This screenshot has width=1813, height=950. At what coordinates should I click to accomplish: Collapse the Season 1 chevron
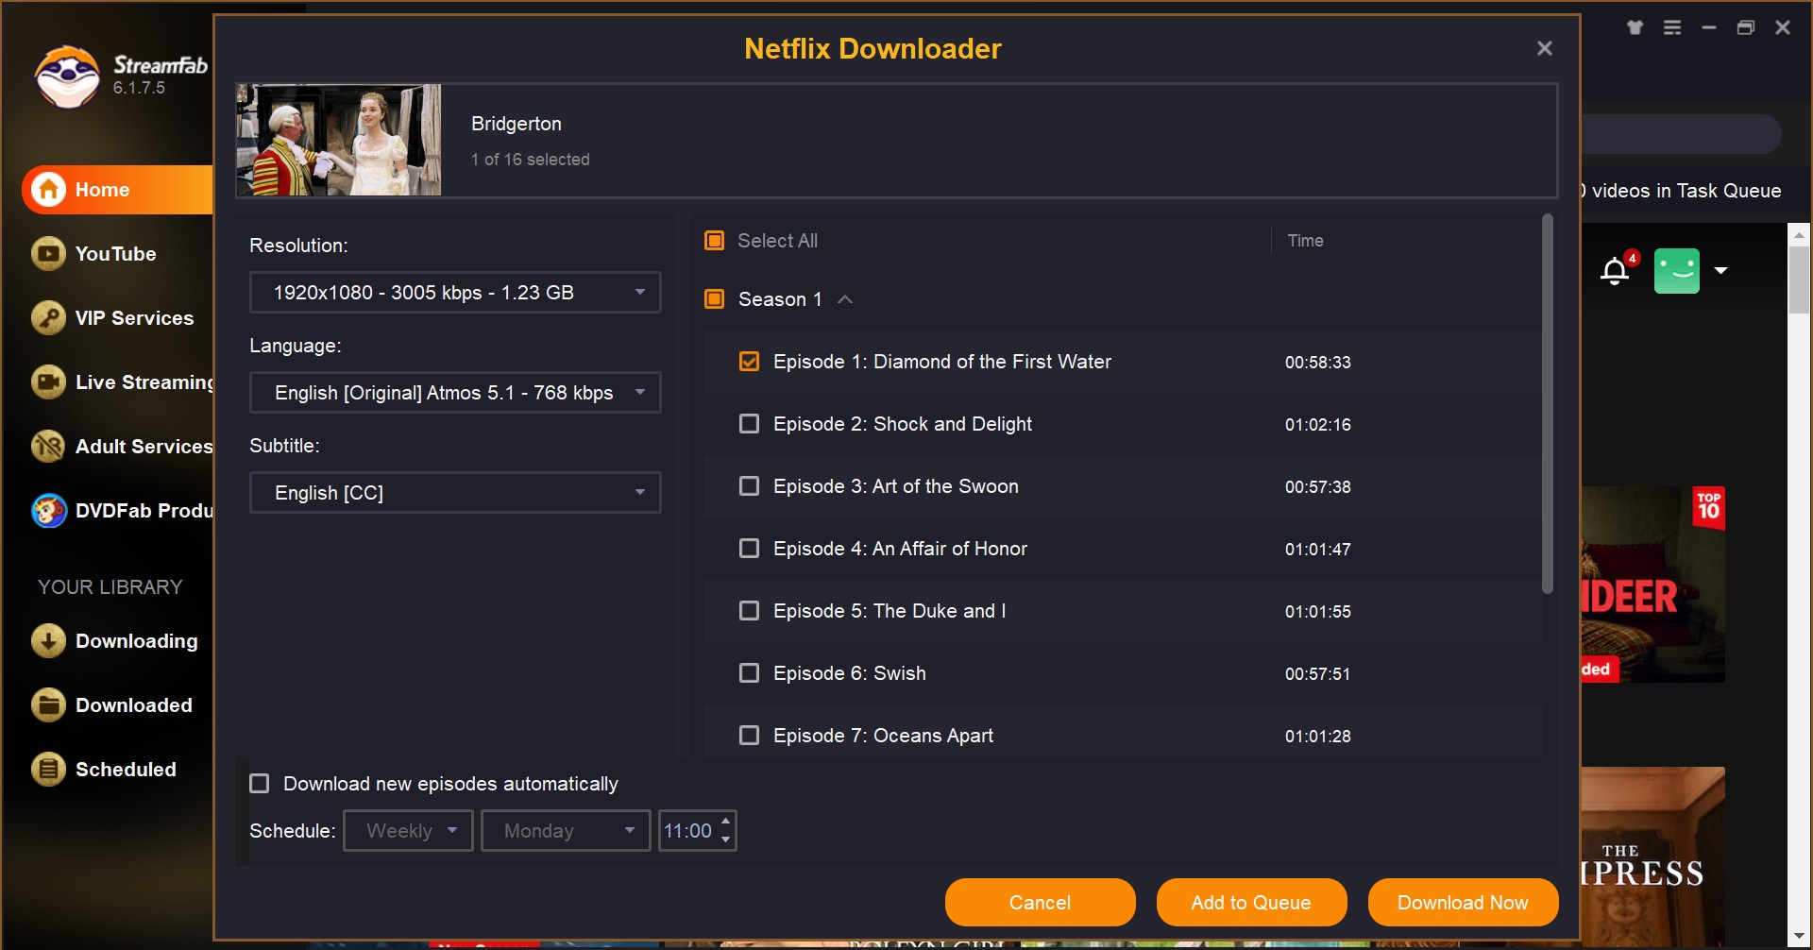tap(845, 299)
